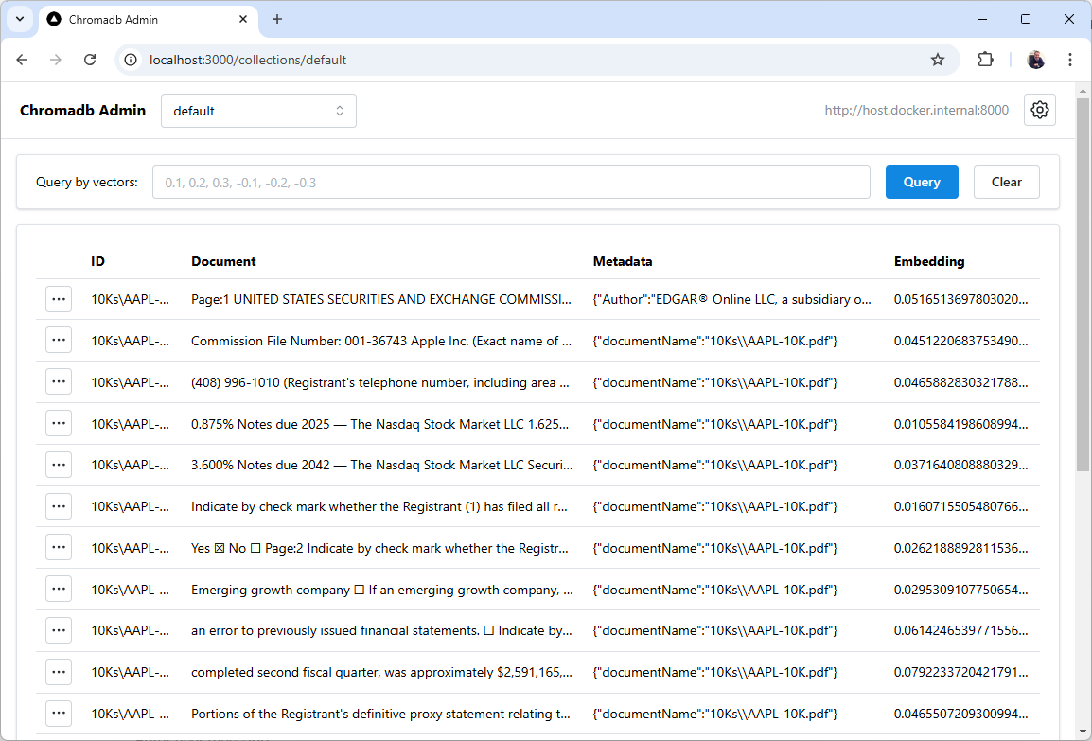The image size is (1092, 741).
Task: Open the Chrome three-dot menu
Action: pos(1070,60)
